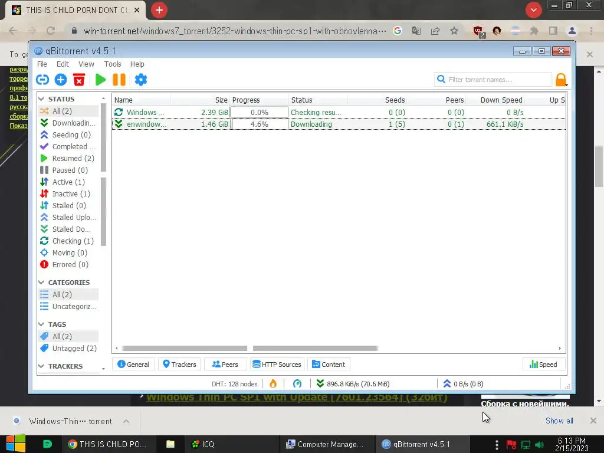Click the fire connection status icon

coord(273,383)
